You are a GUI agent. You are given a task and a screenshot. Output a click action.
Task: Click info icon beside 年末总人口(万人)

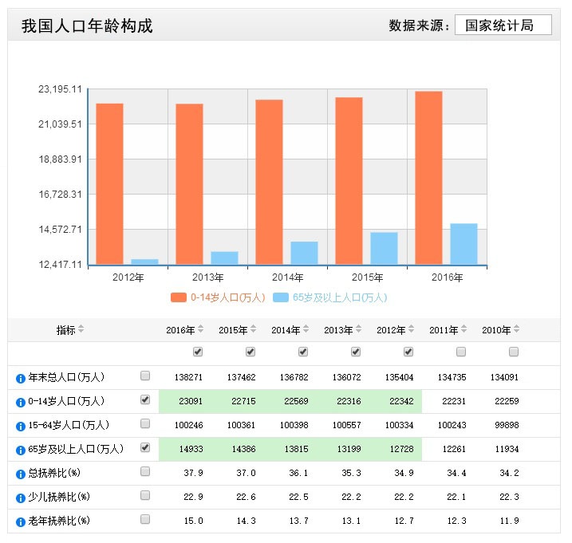click(x=22, y=377)
